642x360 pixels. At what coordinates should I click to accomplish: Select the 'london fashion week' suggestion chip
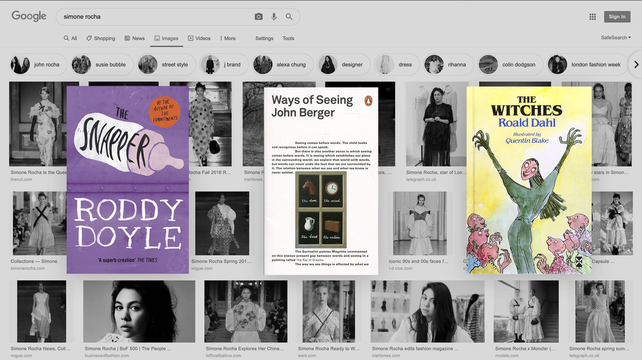click(587, 64)
